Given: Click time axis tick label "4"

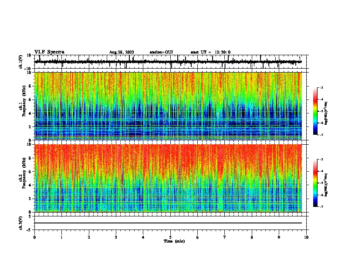Looking at the screenshot, I should point(143,237).
